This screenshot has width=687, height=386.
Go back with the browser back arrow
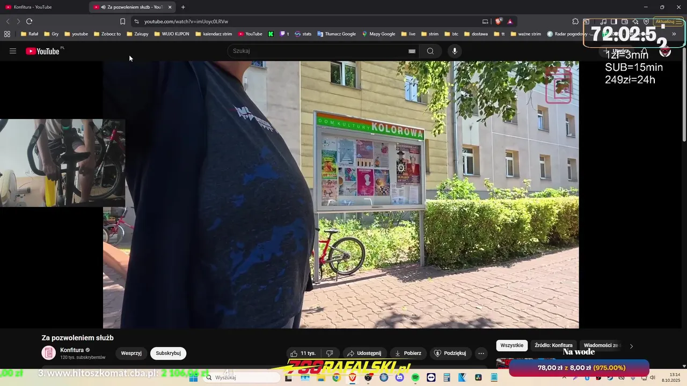coord(8,21)
